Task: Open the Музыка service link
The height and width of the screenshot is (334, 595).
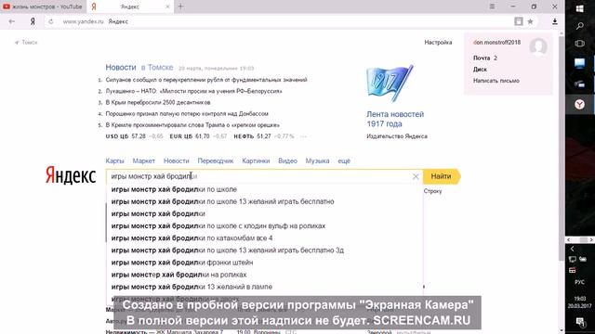Action: click(317, 161)
